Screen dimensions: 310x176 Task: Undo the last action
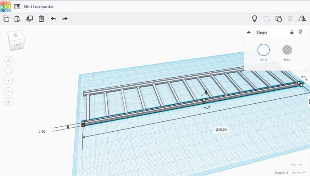[x=53, y=19]
